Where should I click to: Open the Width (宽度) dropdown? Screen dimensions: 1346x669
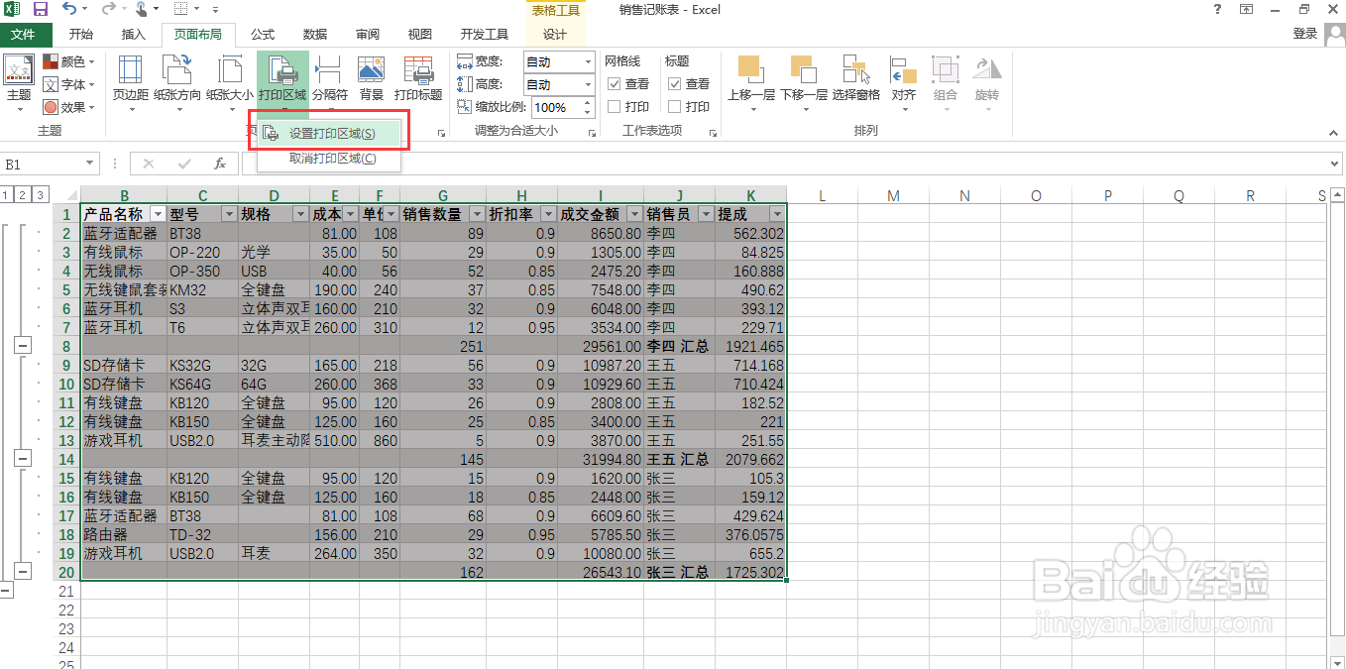[x=588, y=61]
